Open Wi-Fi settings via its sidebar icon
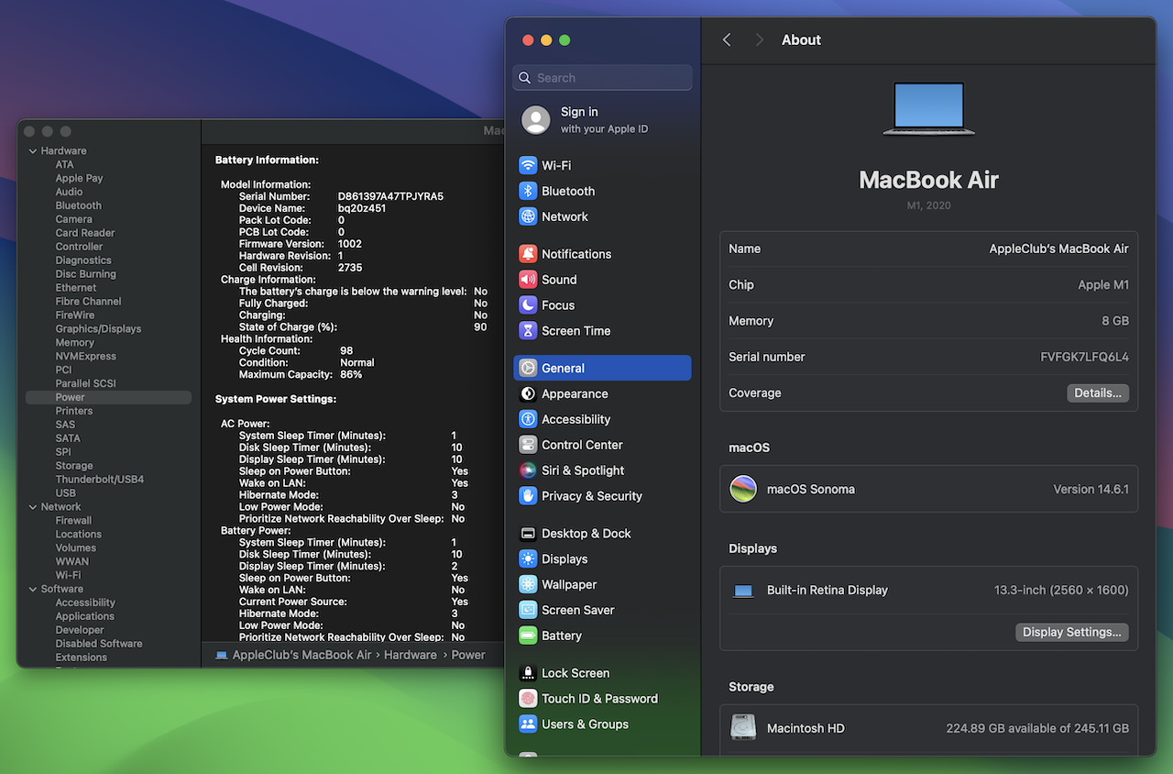The image size is (1173, 774). (528, 165)
